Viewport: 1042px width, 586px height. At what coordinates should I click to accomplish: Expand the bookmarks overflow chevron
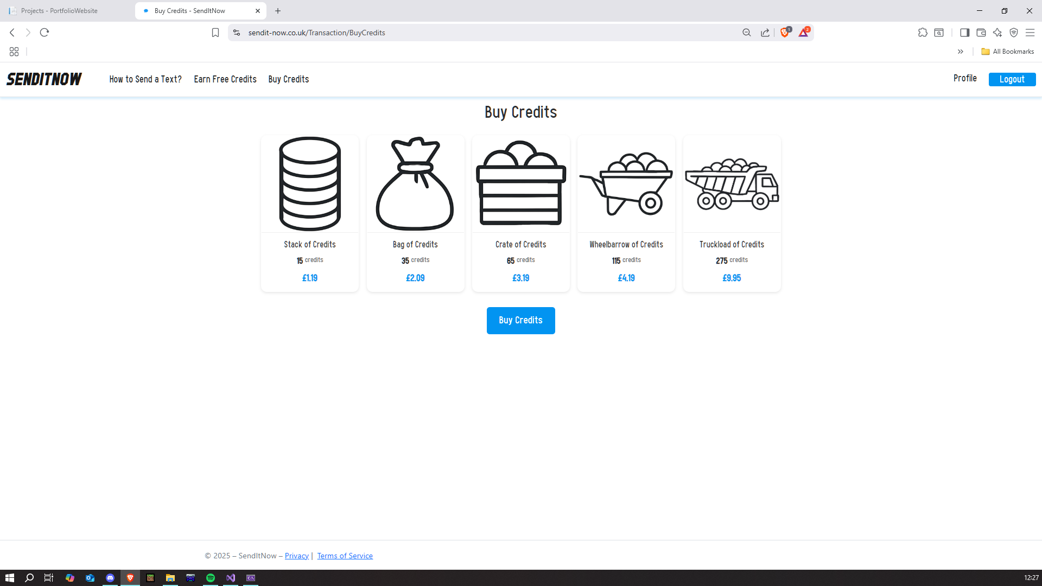coord(961,52)
